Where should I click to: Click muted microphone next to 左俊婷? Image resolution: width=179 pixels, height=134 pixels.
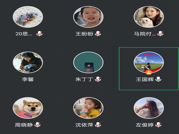coord(158,125)
